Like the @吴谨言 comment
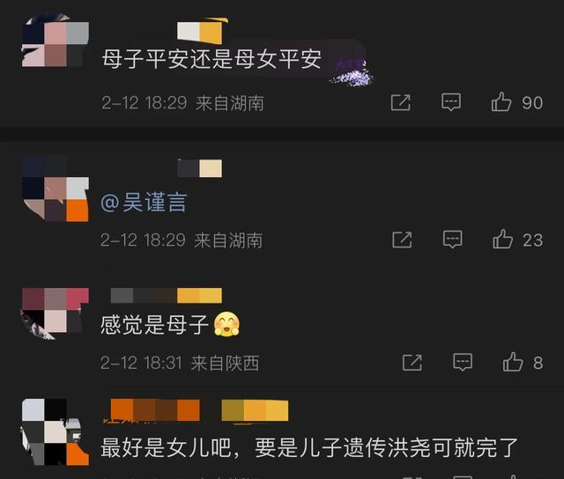Screen dimensions: 564x479 click(x=502, y=239)
